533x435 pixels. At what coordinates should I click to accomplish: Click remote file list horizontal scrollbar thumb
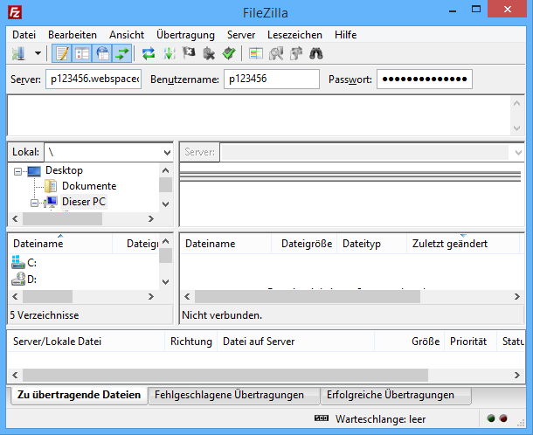click(308, 297)
